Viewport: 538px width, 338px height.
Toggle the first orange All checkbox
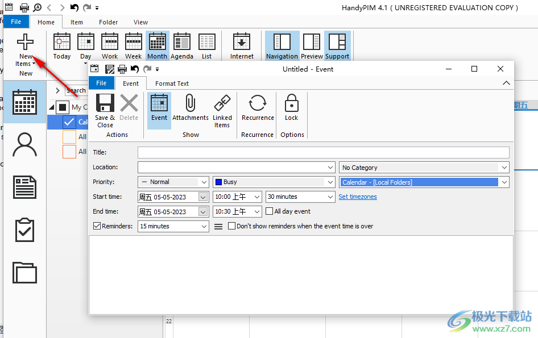click(x=69, y=137)
